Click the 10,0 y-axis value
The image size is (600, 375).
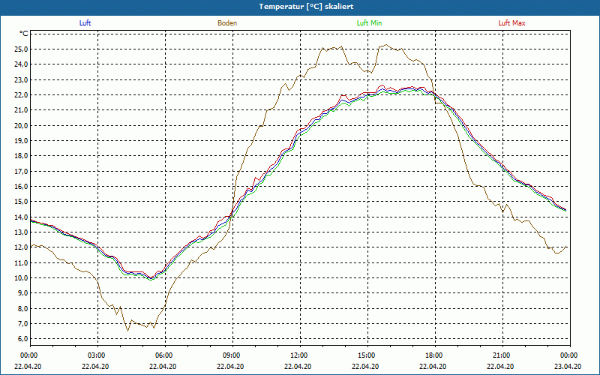[x=22, y=277]
